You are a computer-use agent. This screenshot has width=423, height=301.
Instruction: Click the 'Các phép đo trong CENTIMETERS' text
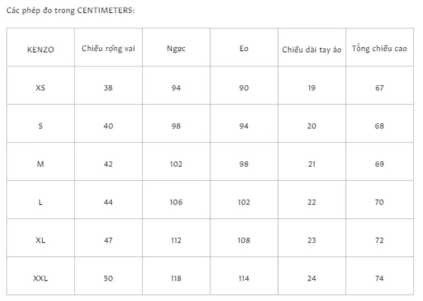click(71, 10)
